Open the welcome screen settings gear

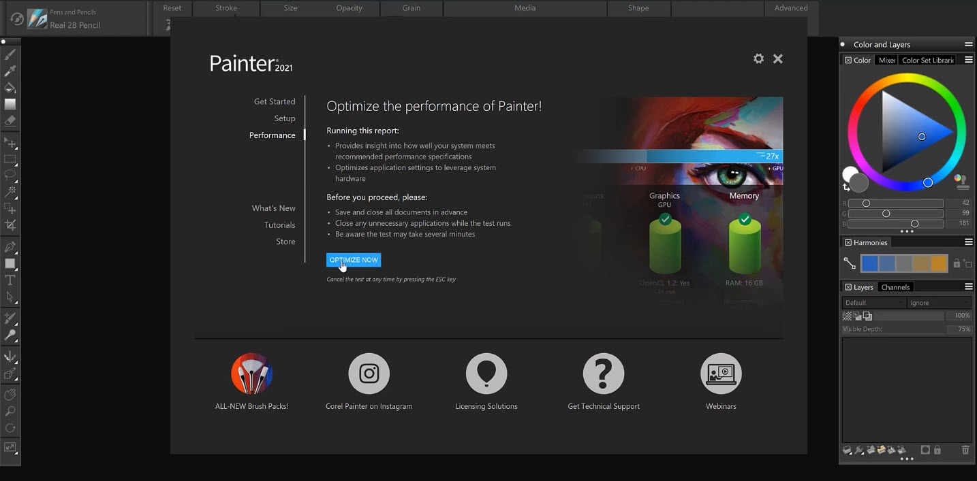click(758, 59)
